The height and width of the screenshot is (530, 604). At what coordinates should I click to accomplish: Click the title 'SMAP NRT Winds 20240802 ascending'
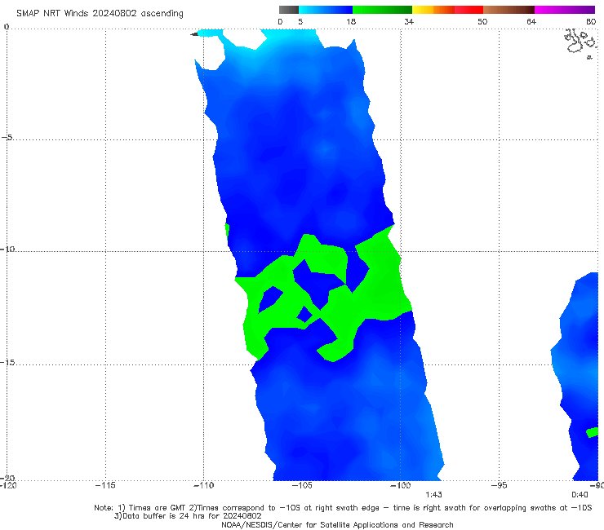100,13
